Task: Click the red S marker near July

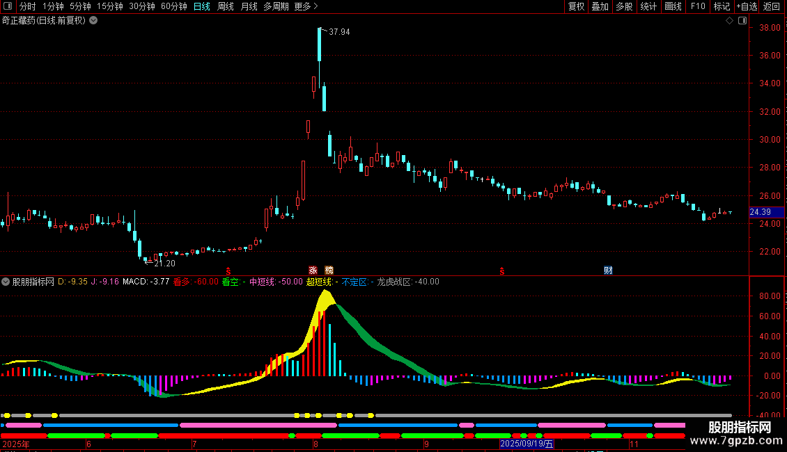Action: 228,271
